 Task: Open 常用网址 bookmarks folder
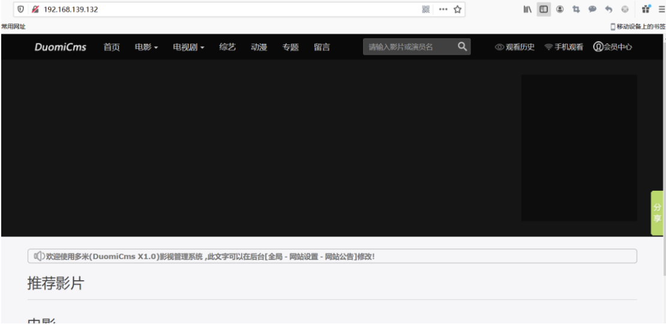pyautogui.click(x=13, y=26)
